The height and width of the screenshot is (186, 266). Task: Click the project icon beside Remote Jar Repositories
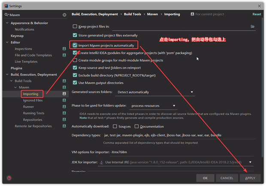pyautogui.click(x=64, y=126)
